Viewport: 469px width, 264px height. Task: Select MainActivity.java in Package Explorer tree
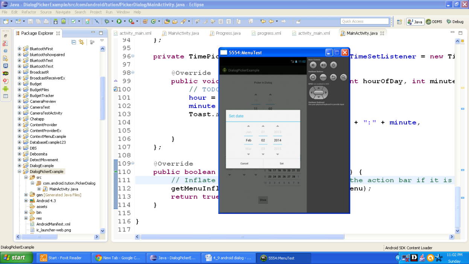pyautogui.click(x=64, y=189)
